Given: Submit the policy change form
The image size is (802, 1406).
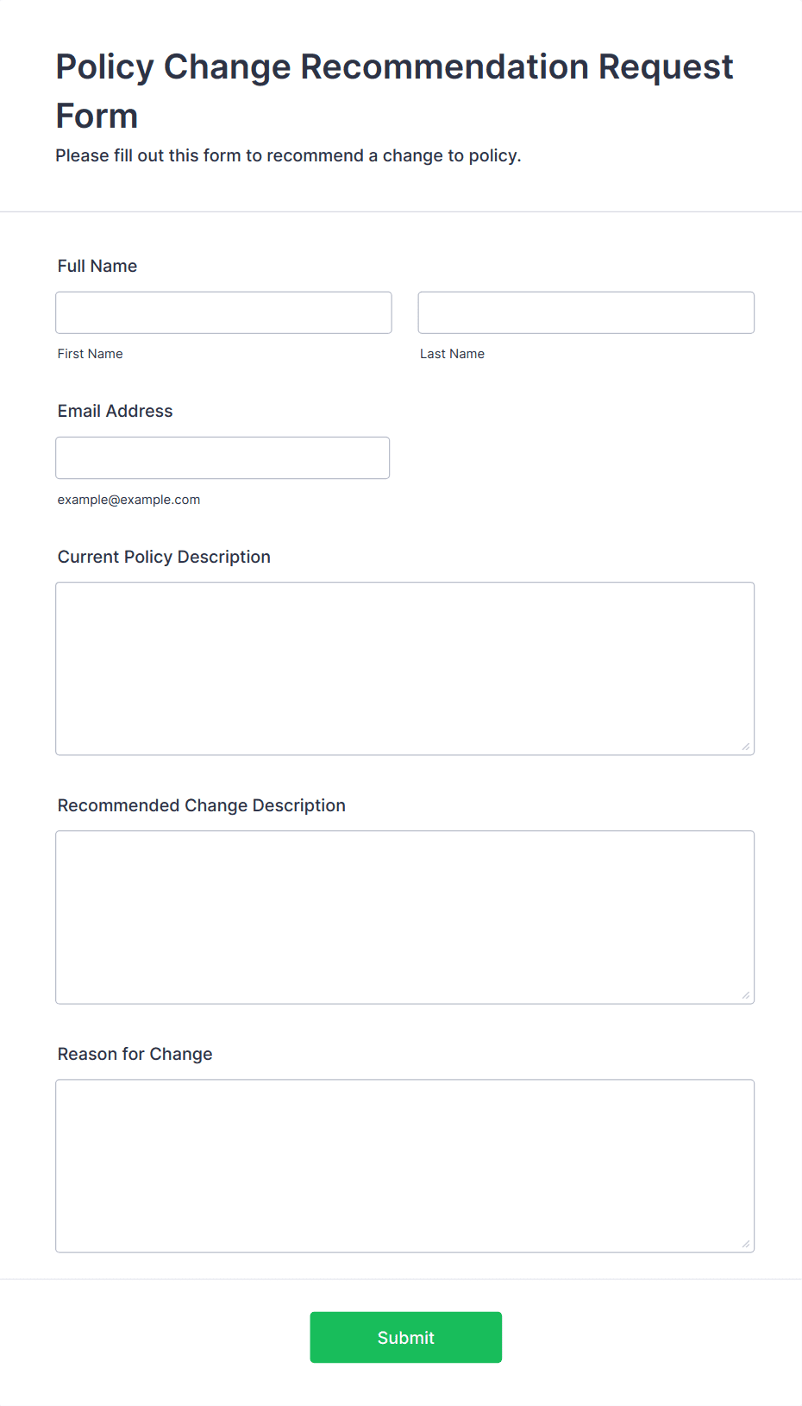Looking at the screenshot, I should coord(406,1337).
